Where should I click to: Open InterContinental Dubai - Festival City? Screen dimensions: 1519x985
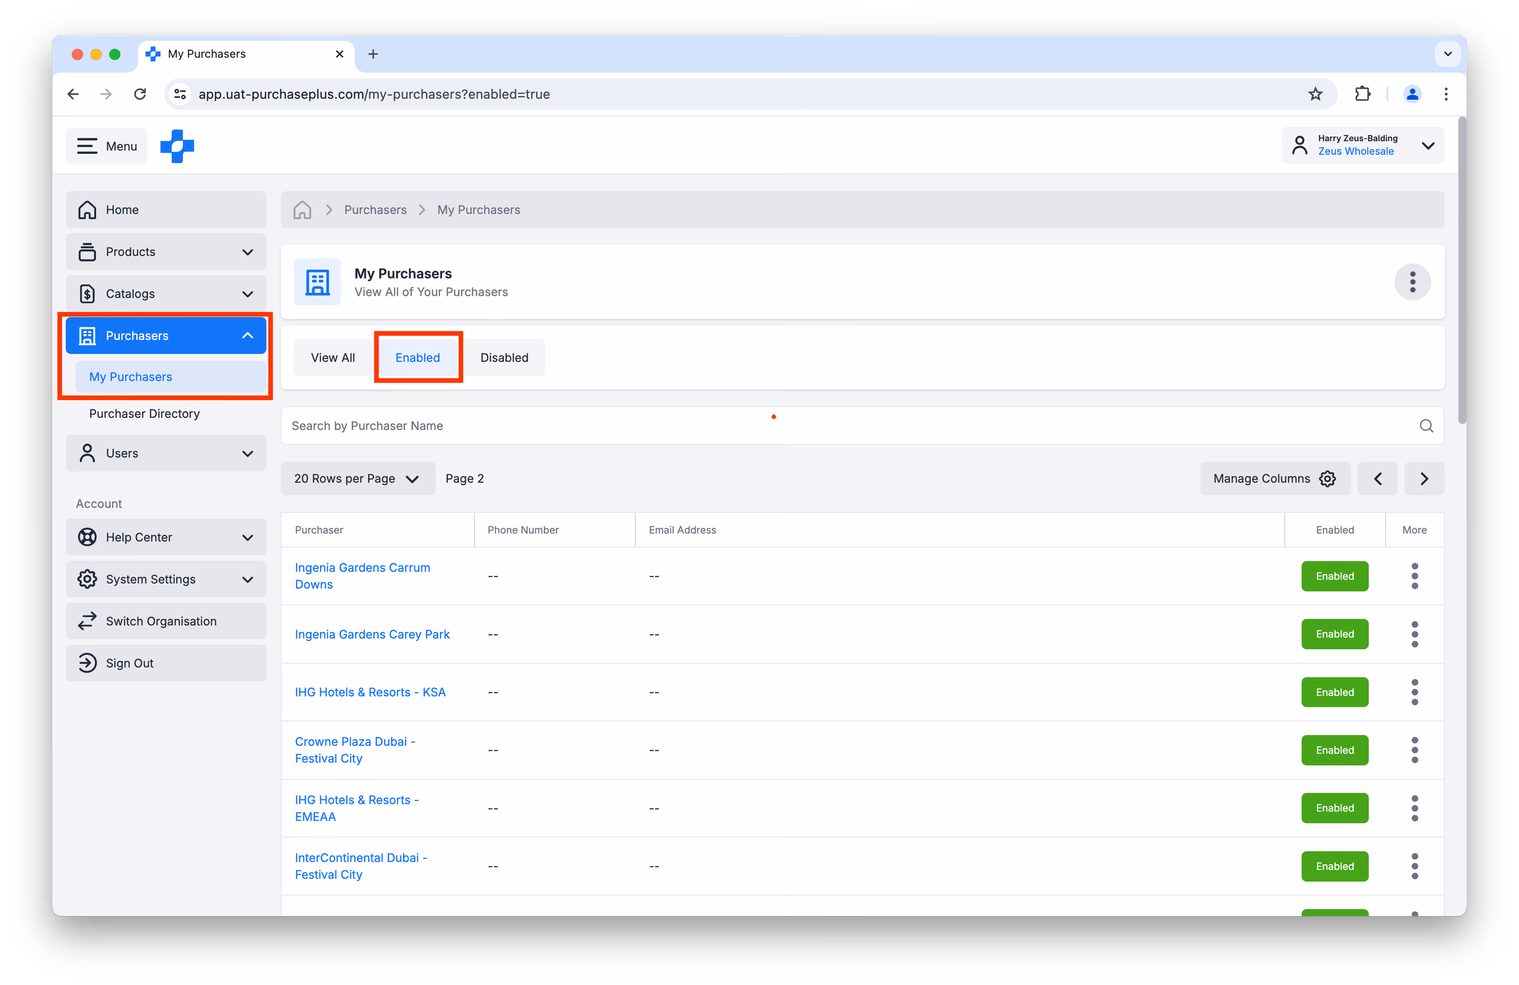361,866
